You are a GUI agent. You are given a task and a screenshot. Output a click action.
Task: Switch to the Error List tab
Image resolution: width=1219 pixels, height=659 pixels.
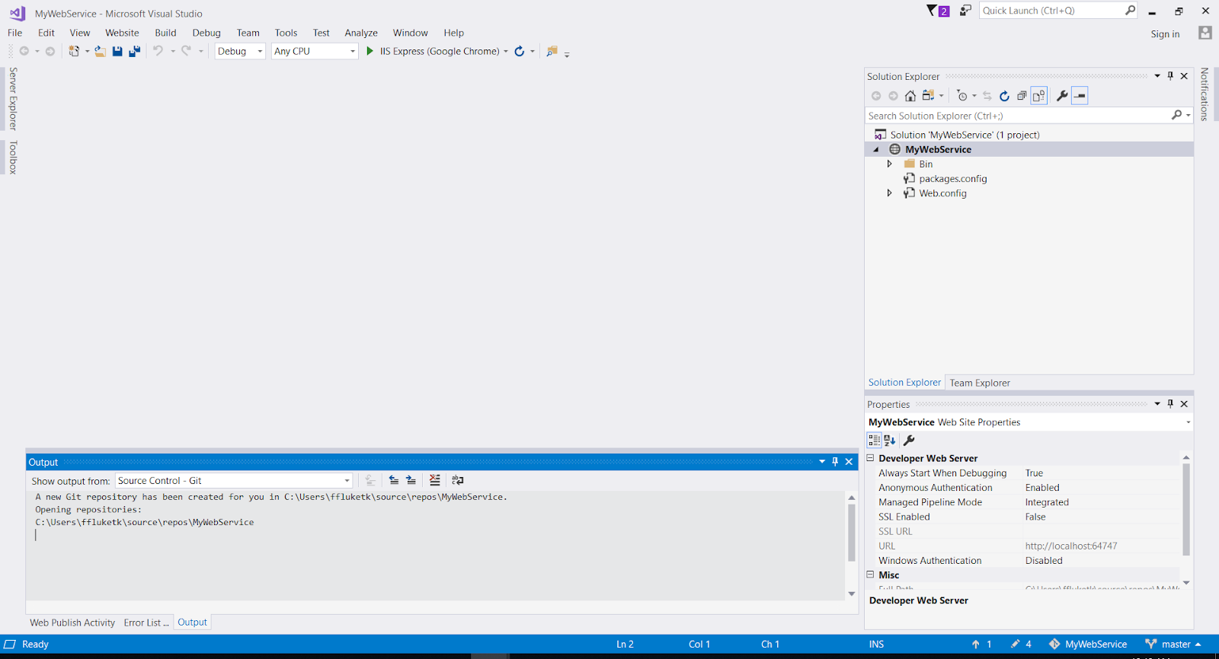(x=146, y=622)
